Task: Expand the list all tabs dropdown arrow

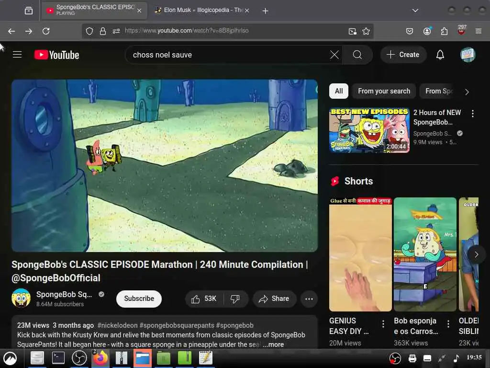Action: point(415,11)
